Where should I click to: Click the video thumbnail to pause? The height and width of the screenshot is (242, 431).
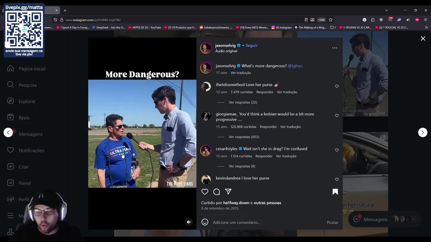pos(142,133)
